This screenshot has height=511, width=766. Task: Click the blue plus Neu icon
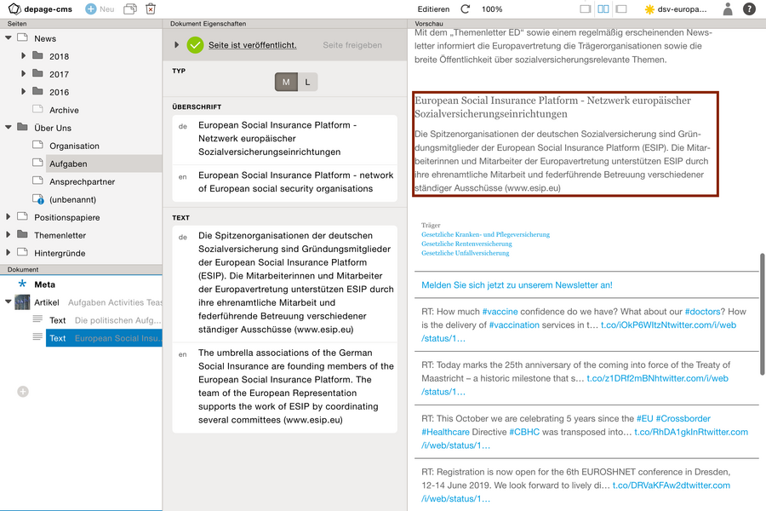click(x=91, y=9)
